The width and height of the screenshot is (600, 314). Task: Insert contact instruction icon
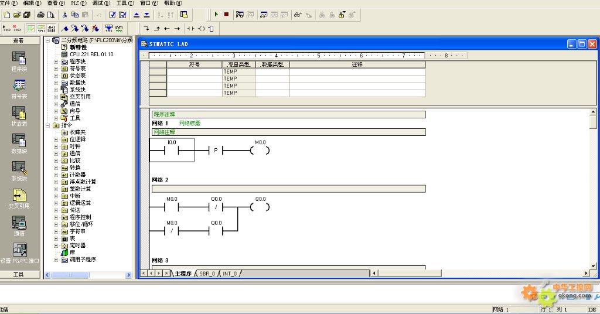tap(190, 28)
